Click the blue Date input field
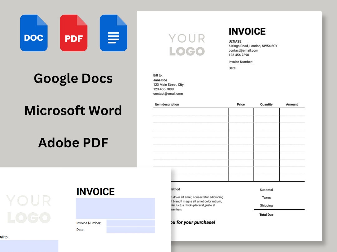337x252 pixels. click(x=130, y=230)
